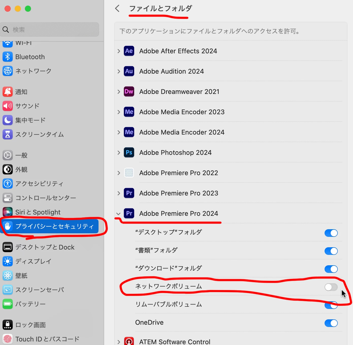Click the デスクトップと Dock icon
The width and height of the screenshot is (353, 345).
click(x=8, y=247)
